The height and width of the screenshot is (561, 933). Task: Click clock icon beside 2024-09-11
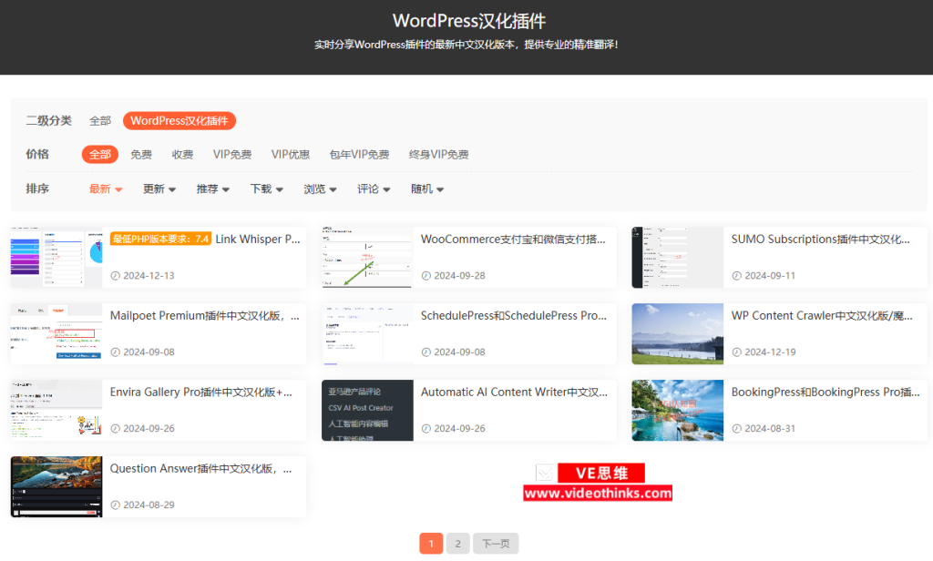click(736, 275)
